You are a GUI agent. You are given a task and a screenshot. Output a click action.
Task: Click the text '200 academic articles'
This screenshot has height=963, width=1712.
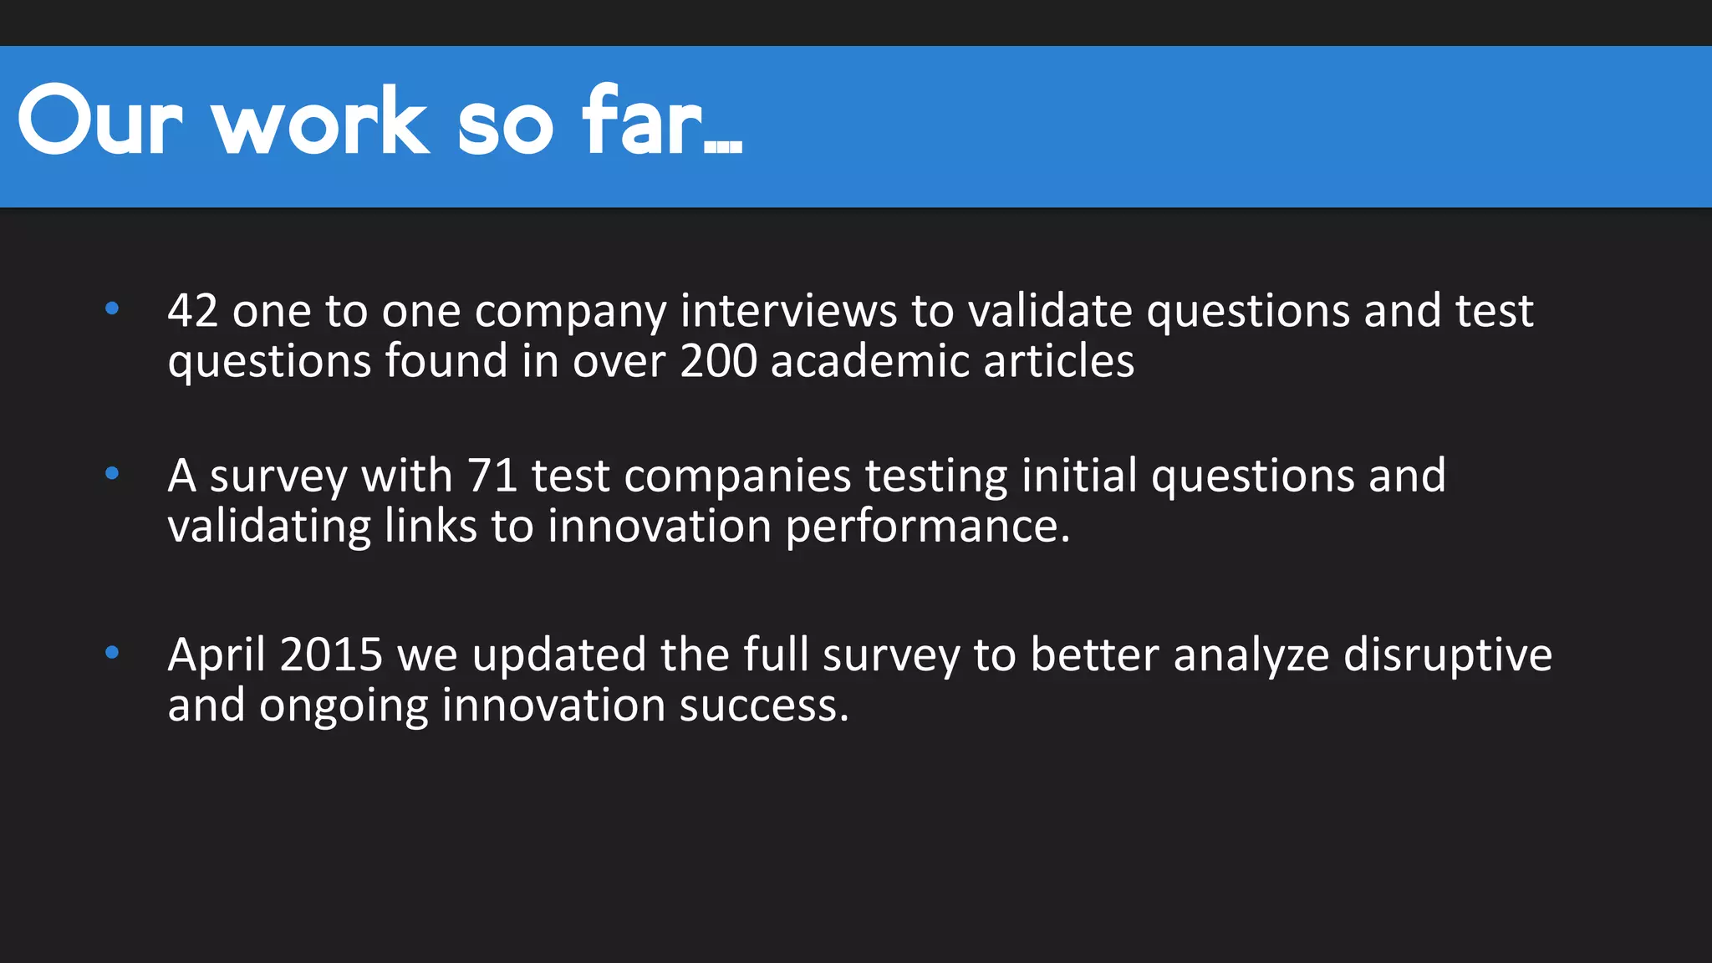coord(907,361)
